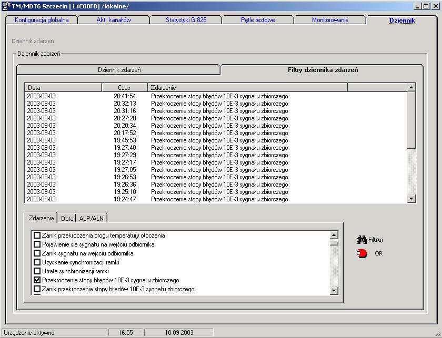Enable Uzyskanie synchronizacji ramki checkbox
The height and width of the screenshot is (338, 442).
point(37,262)
